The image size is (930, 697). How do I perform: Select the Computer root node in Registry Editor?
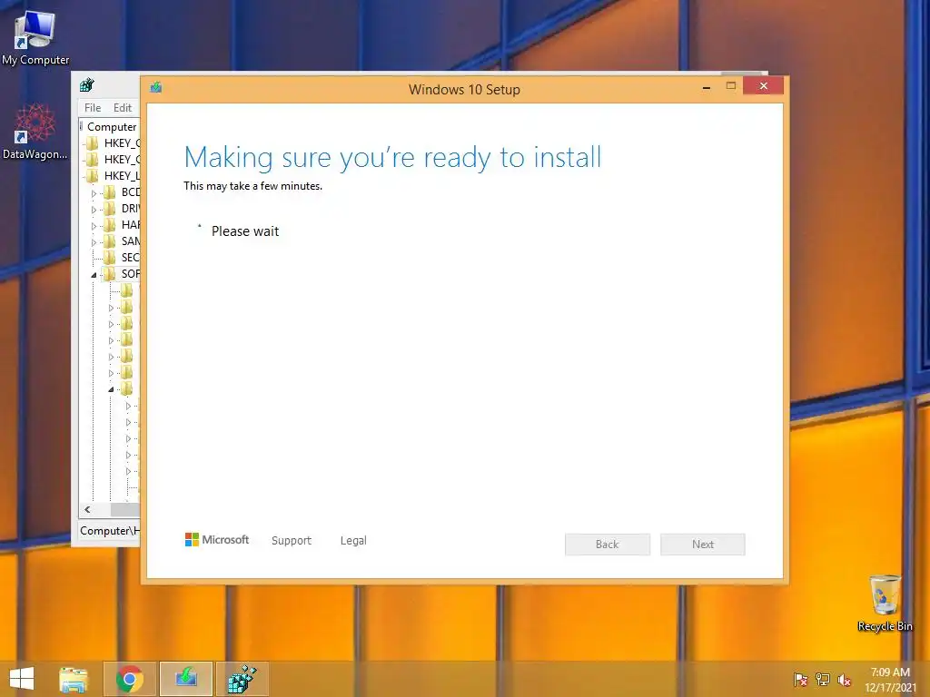point(112,127)
